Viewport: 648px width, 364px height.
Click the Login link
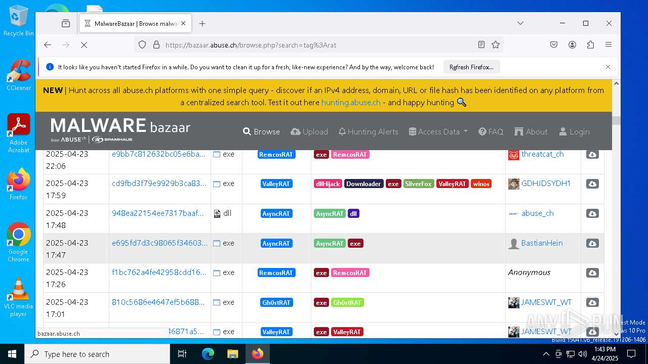click(574, 131)
